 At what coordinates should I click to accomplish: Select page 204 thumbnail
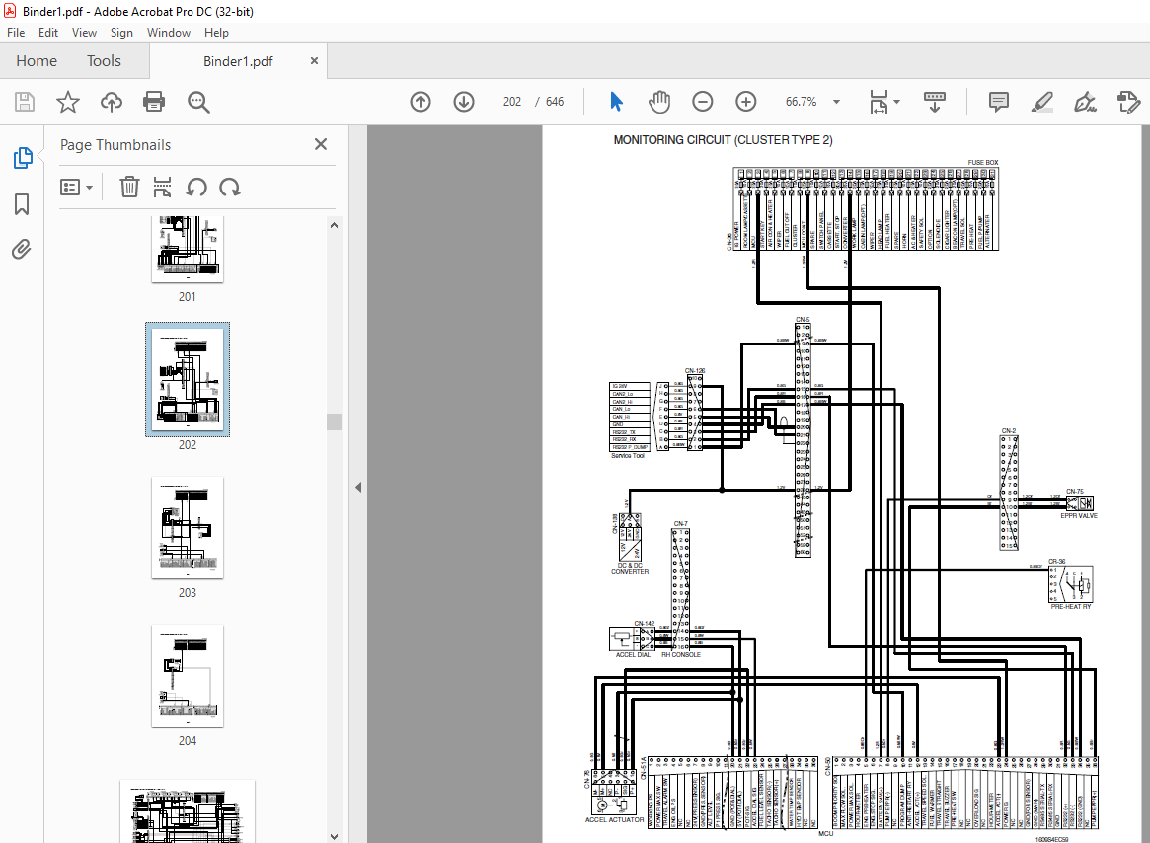click(x=187, y=676)
